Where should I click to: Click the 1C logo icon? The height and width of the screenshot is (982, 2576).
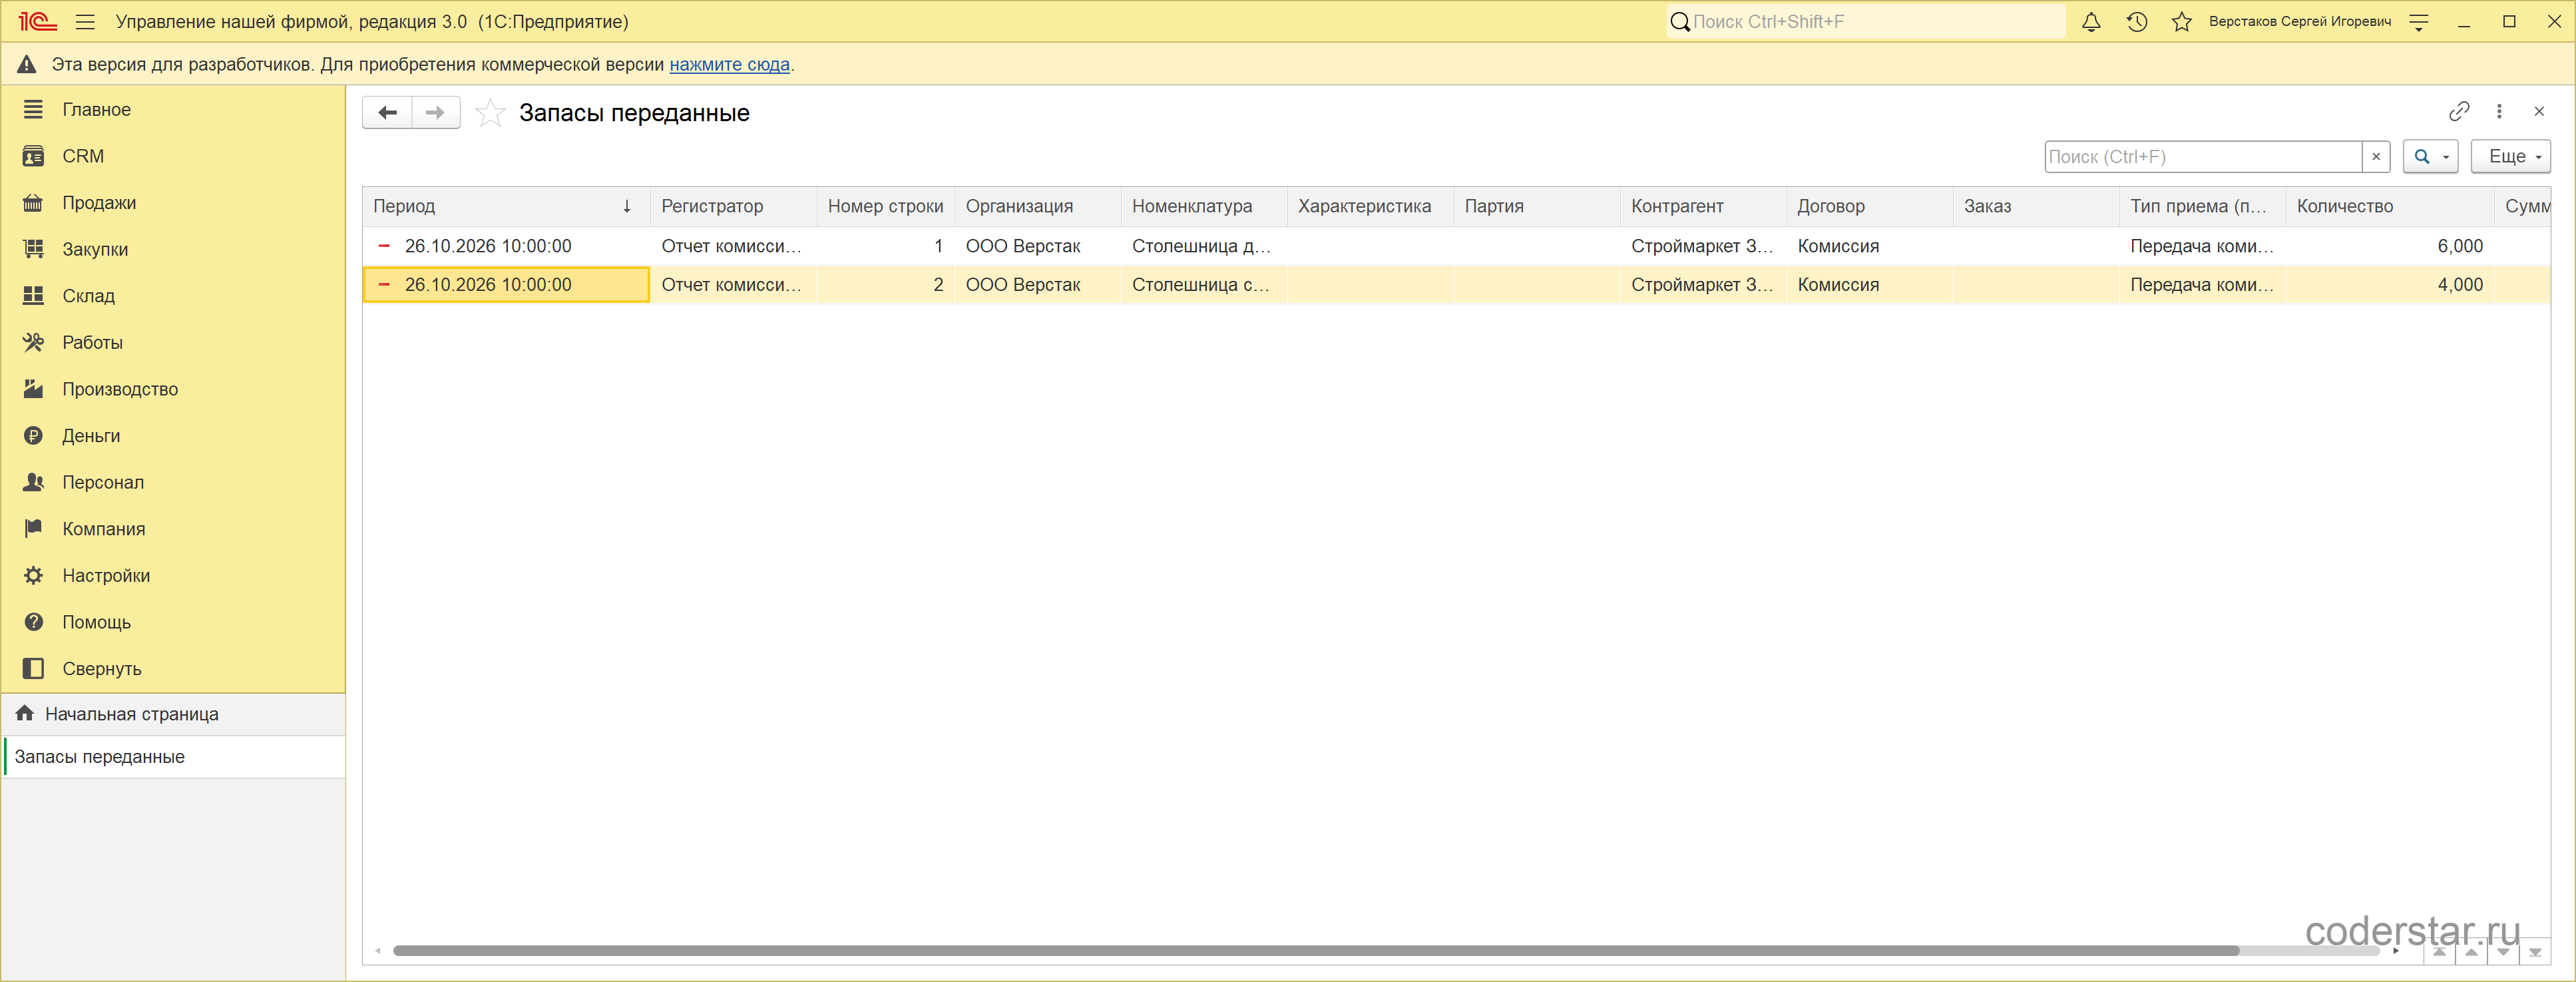(37, 21)
